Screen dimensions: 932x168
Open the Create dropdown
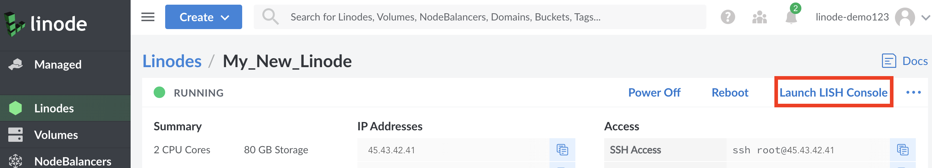pyautogui.click(x=203, y=17)
